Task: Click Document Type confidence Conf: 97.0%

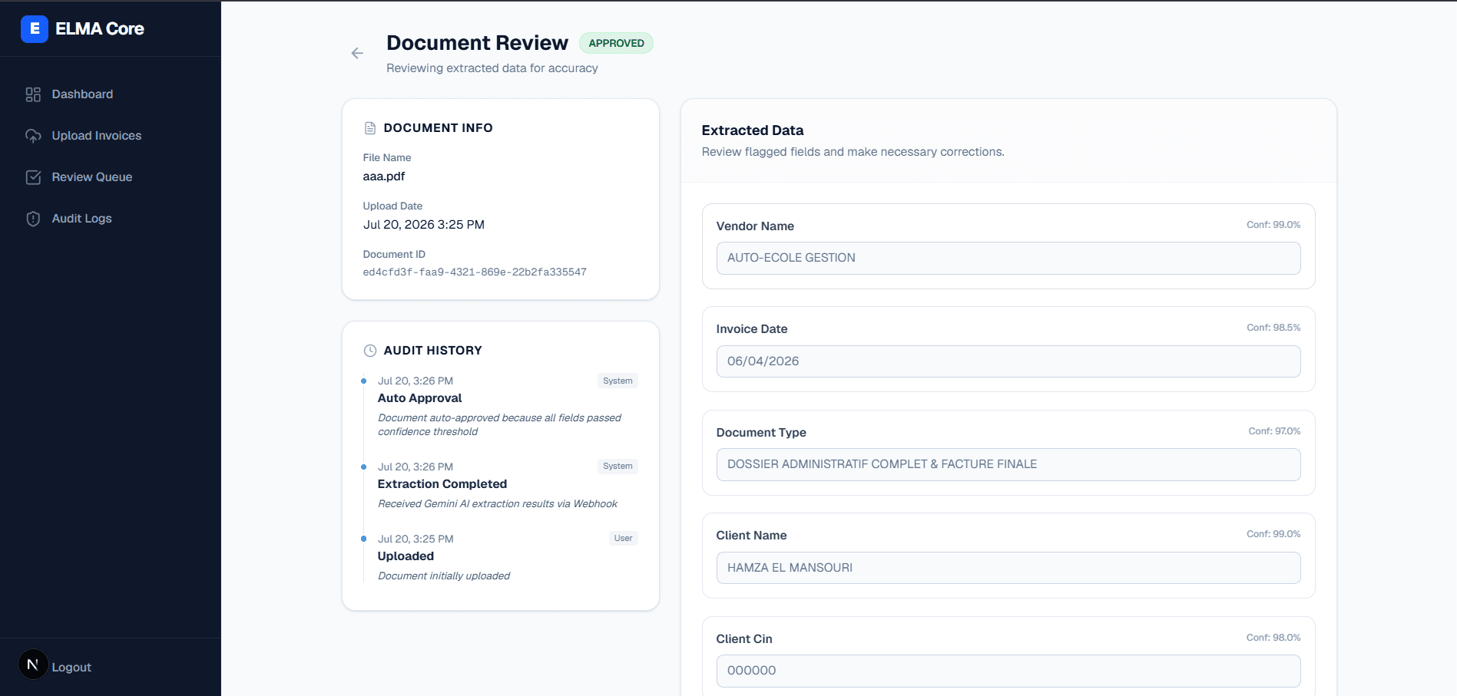Action: click(x=1274, y=431)
